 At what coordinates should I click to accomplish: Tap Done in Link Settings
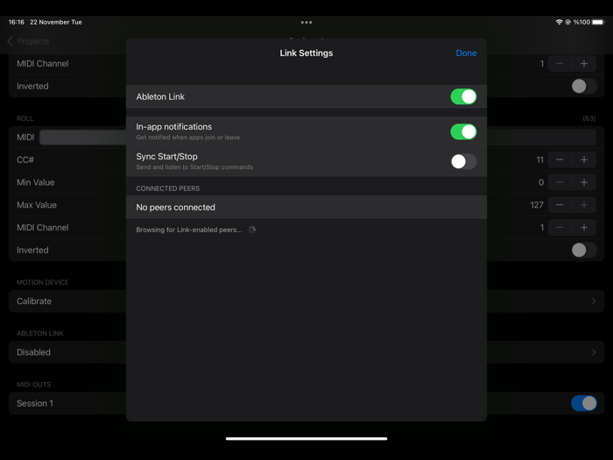(x=466, y=53)
